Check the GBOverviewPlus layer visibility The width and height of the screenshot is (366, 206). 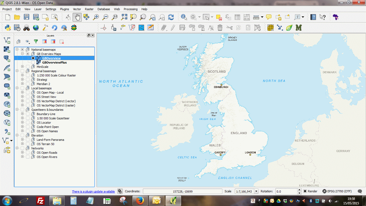33,62
